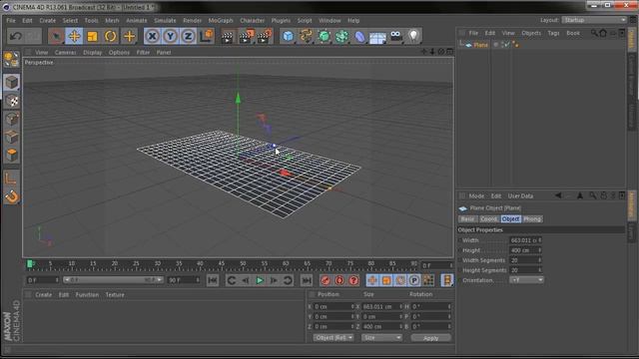Open the HyperNURBS generator icon
The height and width of the screenshot is (359, 639).
point(323,36)
